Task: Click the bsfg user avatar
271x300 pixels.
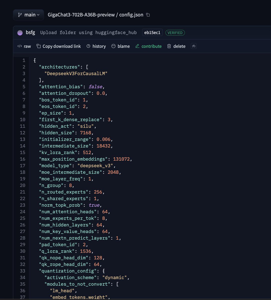Action: click(20, 33)
